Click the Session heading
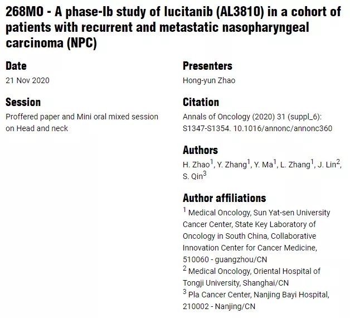The height and width of the screenshot is (318, 350). point(23,102)
